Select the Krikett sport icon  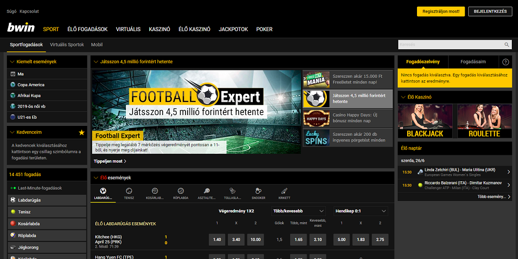(x=284, y=193)
